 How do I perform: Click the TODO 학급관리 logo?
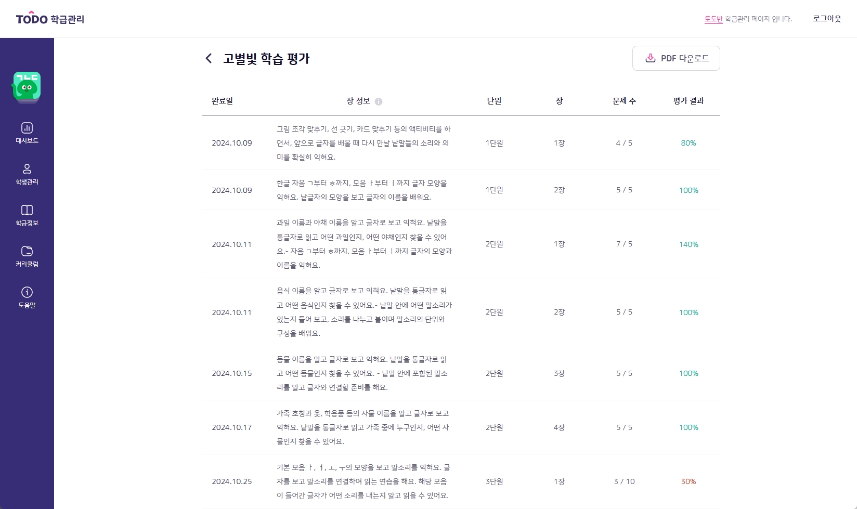click(x=50, y=19)
